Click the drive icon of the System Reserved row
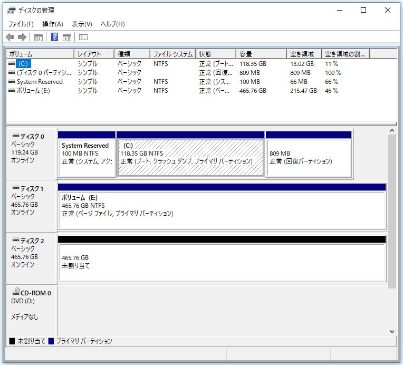The width and height of the screenshot is (403, 365). tap(12, 82)
